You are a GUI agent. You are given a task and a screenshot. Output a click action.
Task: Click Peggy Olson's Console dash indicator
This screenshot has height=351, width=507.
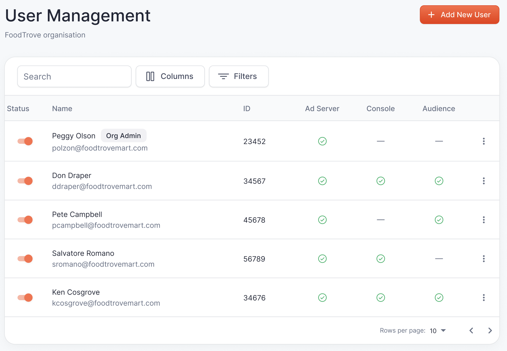[381, 141]
